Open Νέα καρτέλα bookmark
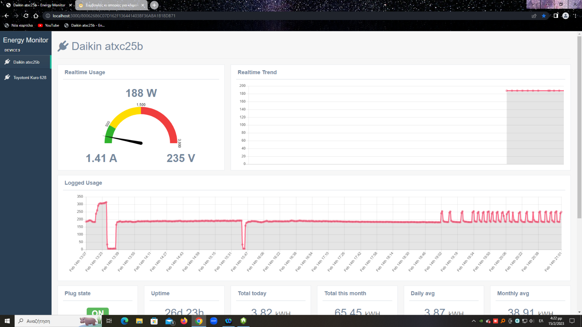This screenshot has height=327, width=582. pos(19,25)
